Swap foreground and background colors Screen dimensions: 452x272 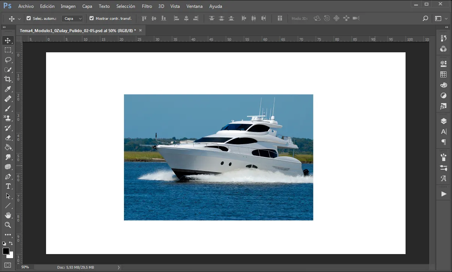(x=11, y=243)
